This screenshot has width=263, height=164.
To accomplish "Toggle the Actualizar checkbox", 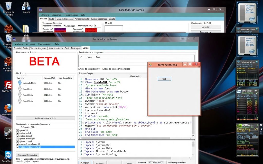I will pos(64,26).
